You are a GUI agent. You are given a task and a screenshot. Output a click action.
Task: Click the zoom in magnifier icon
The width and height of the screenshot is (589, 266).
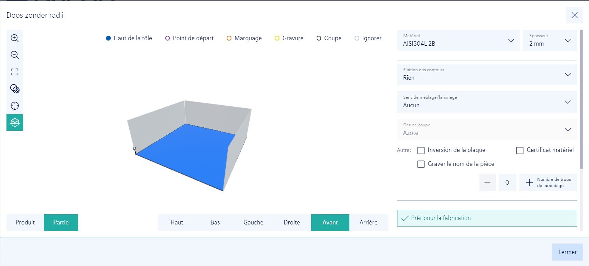[x=15, y=38]
